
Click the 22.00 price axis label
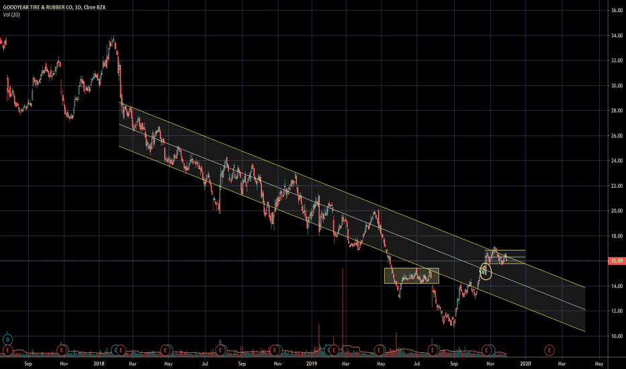pyautogui.click(x=617, y=186)
